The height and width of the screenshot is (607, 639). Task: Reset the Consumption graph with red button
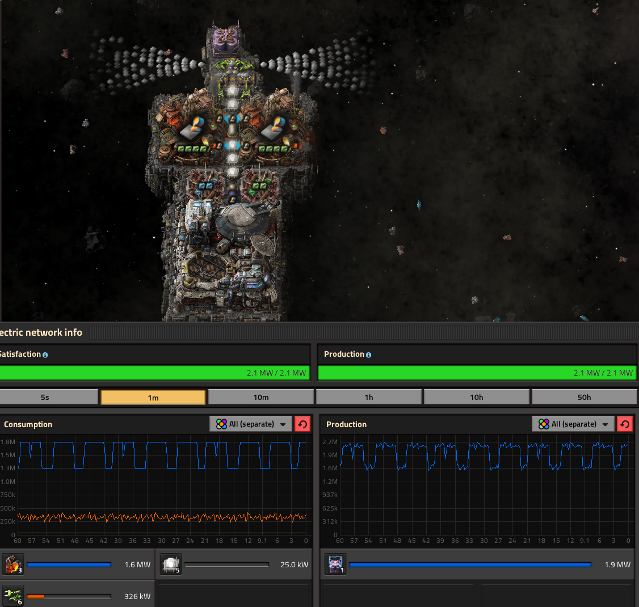click(302, 424)
